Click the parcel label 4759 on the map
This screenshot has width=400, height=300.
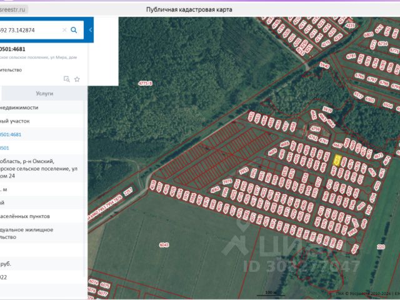click(x=316, y=129)
